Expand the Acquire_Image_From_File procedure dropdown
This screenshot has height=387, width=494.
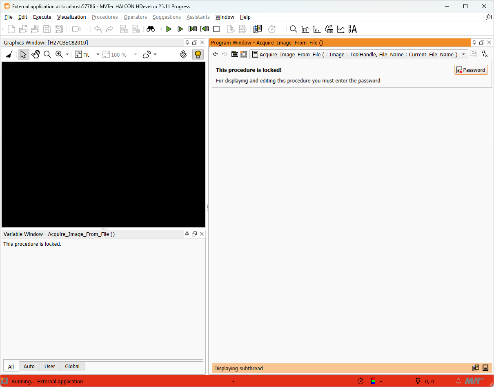pos(463,55)
